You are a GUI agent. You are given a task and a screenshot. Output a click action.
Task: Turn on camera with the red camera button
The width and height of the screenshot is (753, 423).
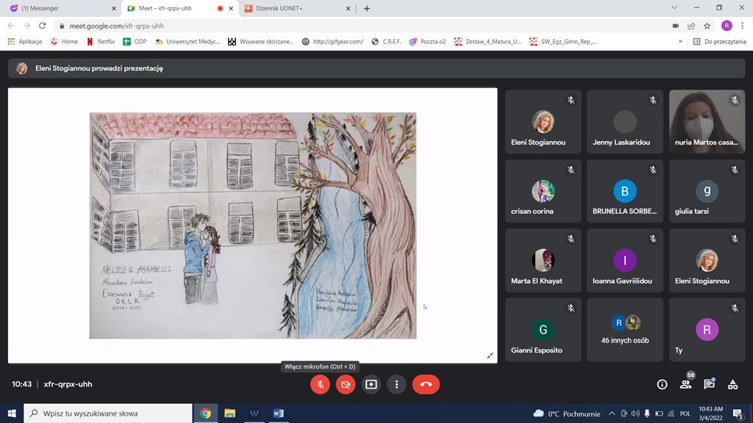click(346, 384)
